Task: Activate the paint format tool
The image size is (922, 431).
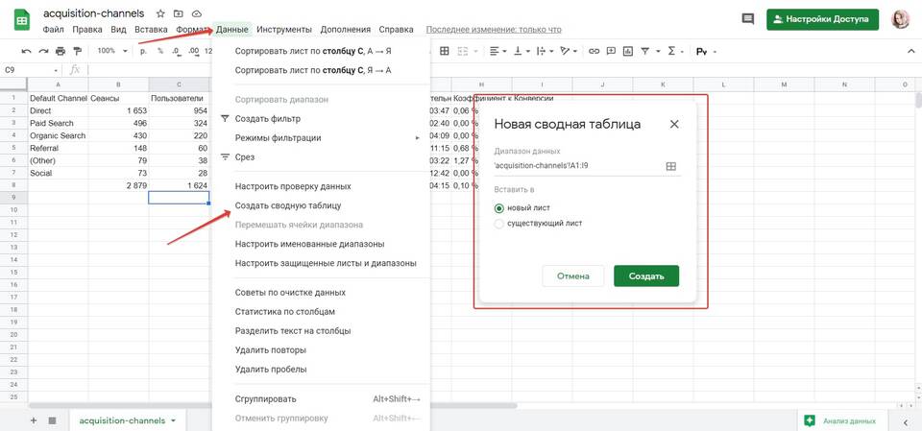Action: point(77,51)
